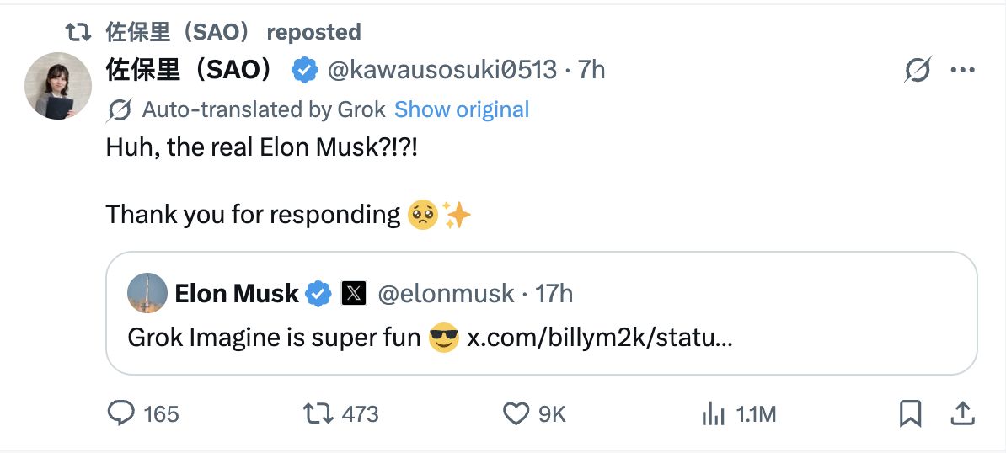This screenshot has height=453, width=1006.
Task: Open the three-dot more options menu
Action: [962, 70]
